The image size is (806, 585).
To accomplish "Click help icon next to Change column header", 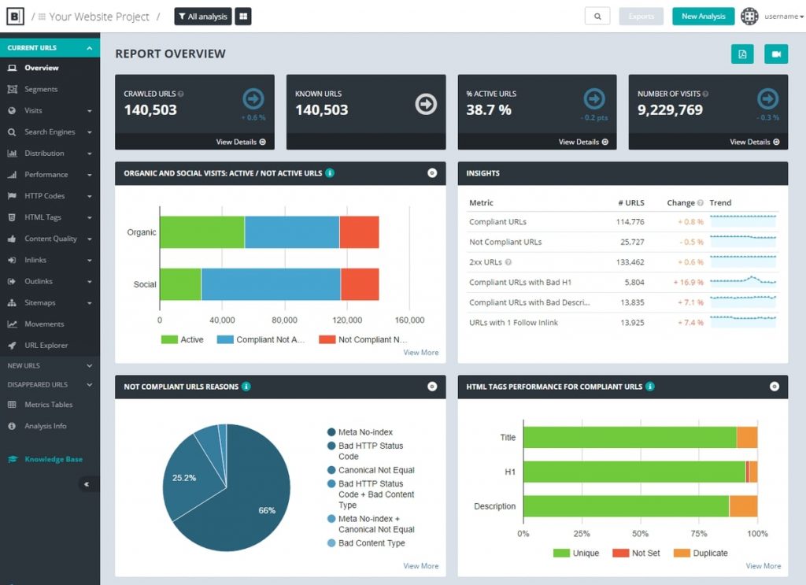I will coord(700,203).
